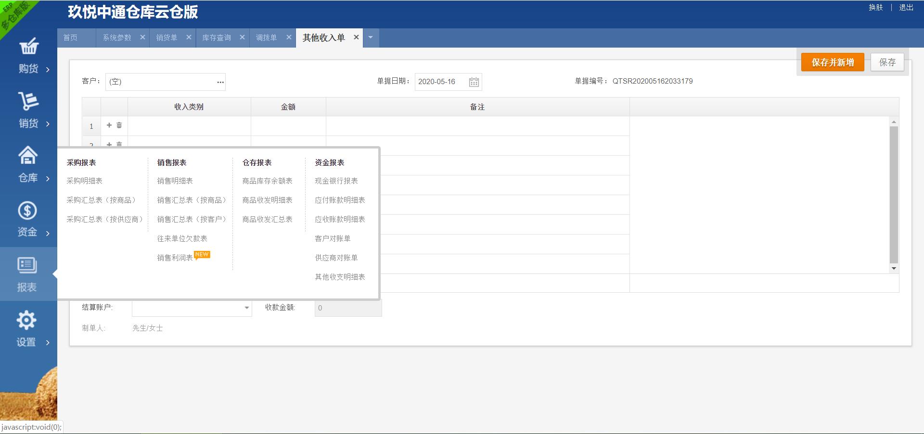924x434 pixels.
Task: Open the 资金 dollar coin icon
Action: [27, 211]
